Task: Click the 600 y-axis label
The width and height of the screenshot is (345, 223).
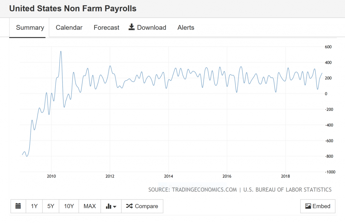Action: (328, 47)
